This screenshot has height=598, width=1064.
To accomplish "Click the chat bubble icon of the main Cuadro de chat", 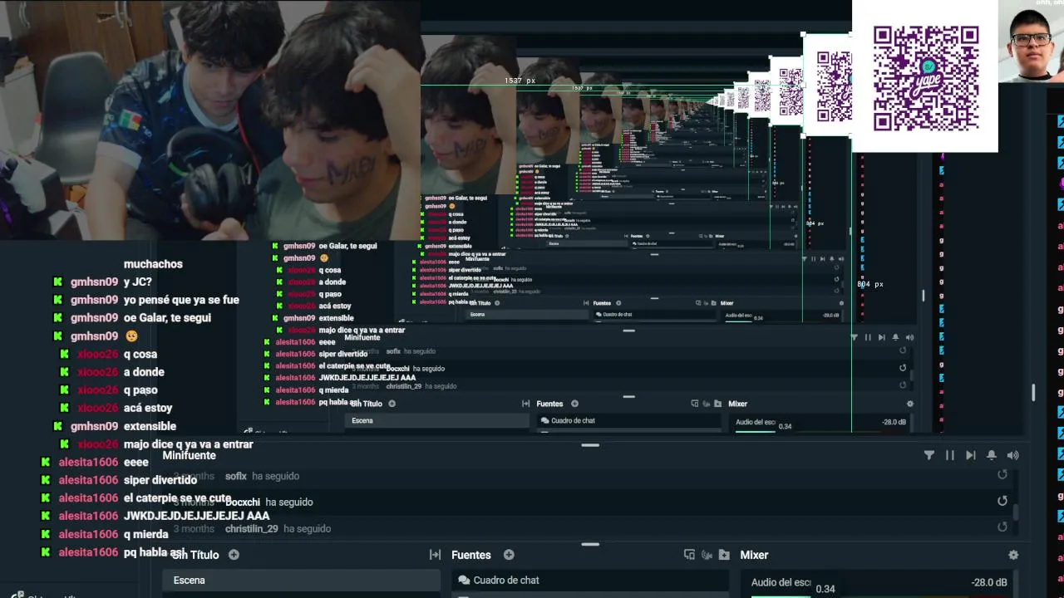I will [x=464, y=581].
